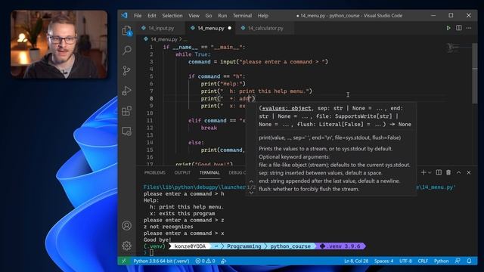Click the terminal prompt input cursor
Viewport: 484px width, 272px height.
[x=151, y=252]
